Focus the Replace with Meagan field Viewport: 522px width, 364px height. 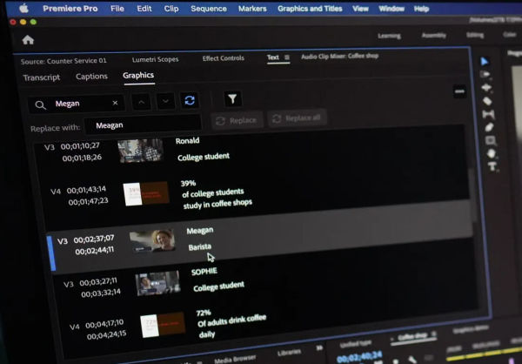pos(143,125)
